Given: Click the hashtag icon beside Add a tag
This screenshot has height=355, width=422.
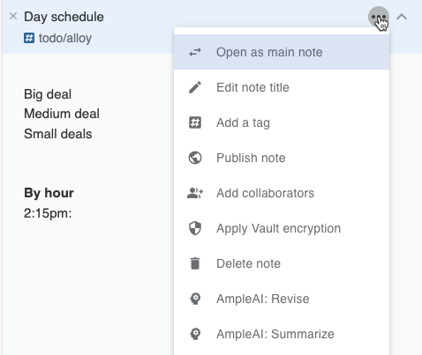Looking at the screenshot, I should point(195,122).
